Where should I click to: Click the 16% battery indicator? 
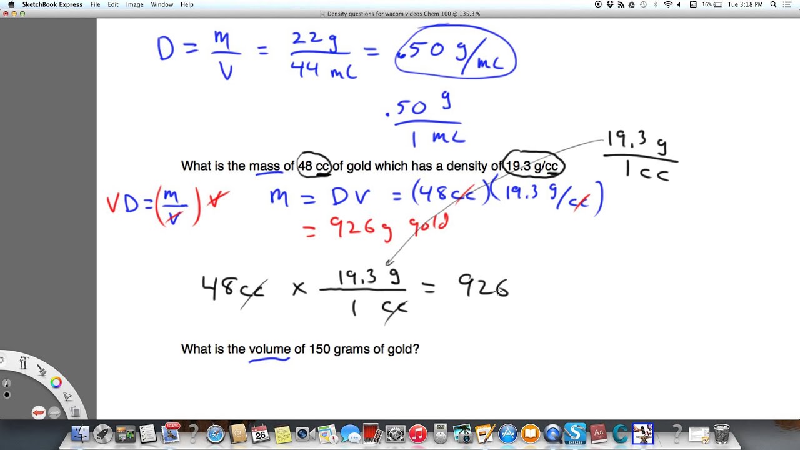coord(712,4)
